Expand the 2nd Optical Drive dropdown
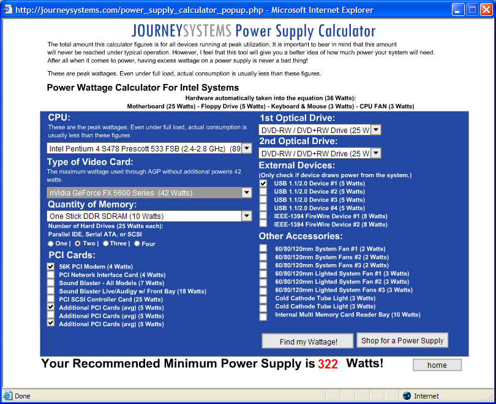Image resolution: width=496 pixels, height=404 pixels. [376, 153]
